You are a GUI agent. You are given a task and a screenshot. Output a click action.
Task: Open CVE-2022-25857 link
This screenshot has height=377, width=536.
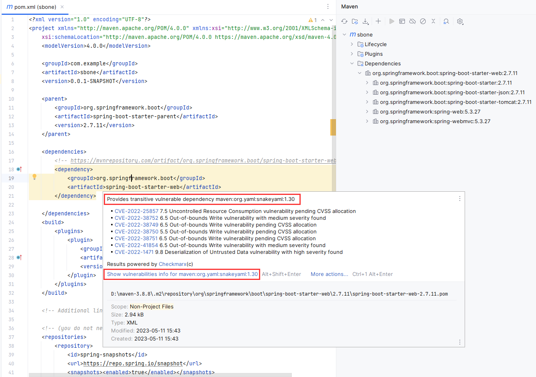coord(136,211)
